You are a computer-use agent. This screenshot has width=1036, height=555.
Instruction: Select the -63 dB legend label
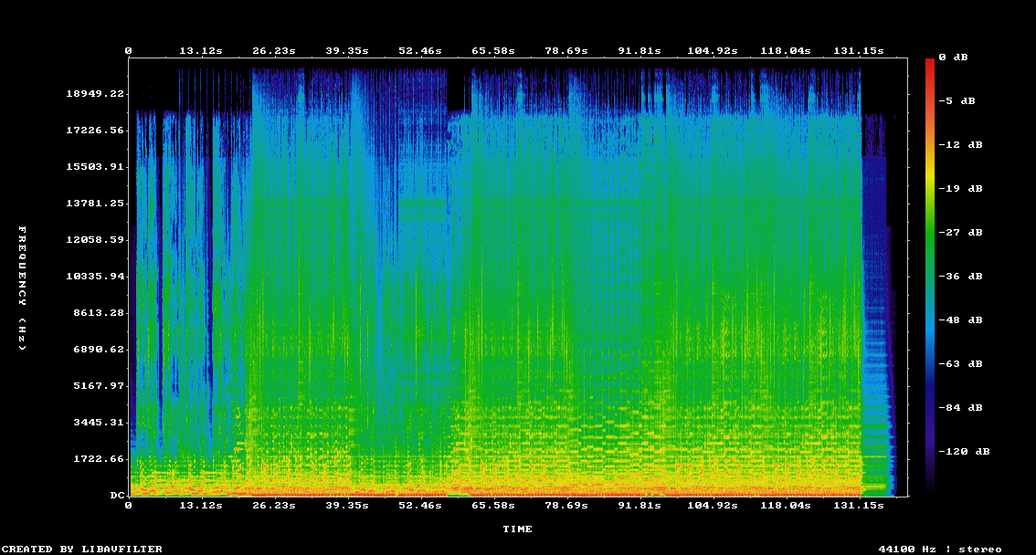pyautogui.click(x=963, y=363)
